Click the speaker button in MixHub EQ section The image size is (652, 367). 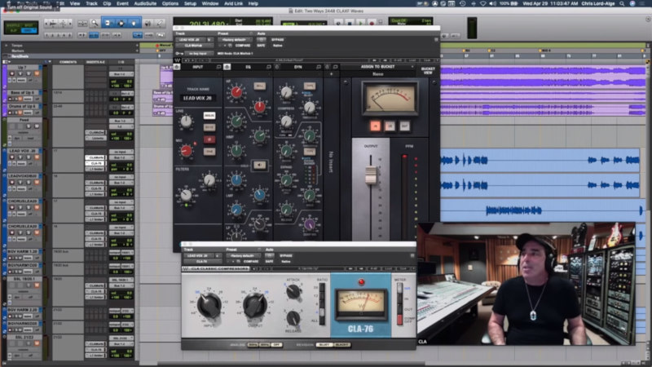click(x=259, y=166)
